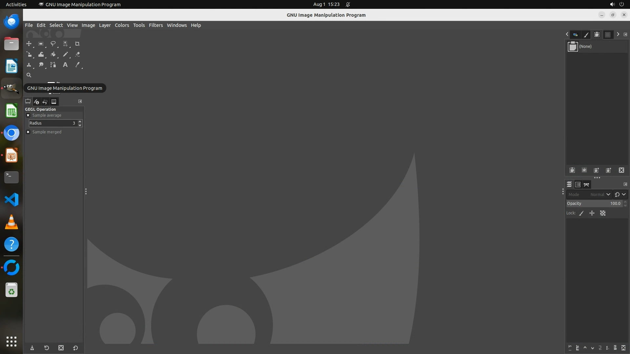The width and height of the screenshot is (630, 354).
Task: Select the Eraser tool
Action: click(77, 54)
